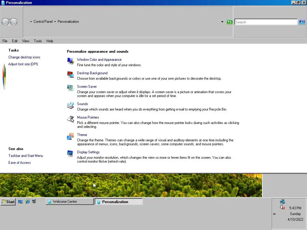Click Change desktop icons task
Viewport: 307px width, 230px height.
point(24,57)
